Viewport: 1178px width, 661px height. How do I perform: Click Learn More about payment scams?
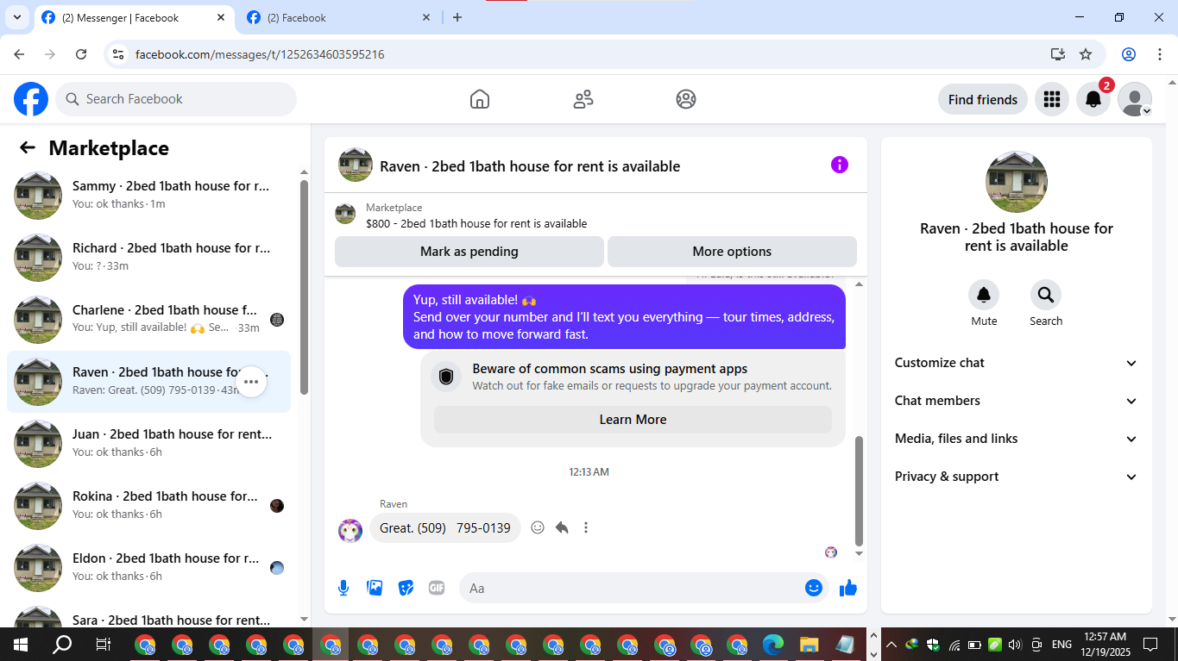coord(633,420)
